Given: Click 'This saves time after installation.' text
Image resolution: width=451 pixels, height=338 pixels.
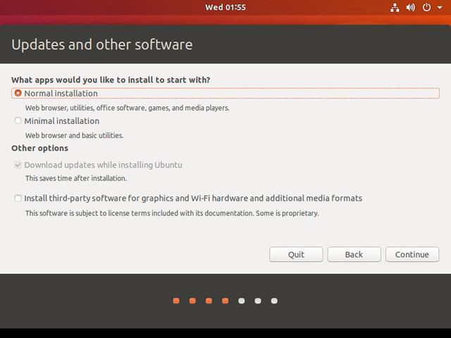Looking at the screenshot, I should [x=76, y=178].
